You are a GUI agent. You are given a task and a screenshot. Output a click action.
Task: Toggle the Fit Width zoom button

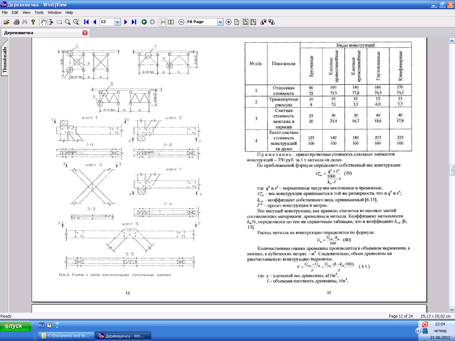253,22
